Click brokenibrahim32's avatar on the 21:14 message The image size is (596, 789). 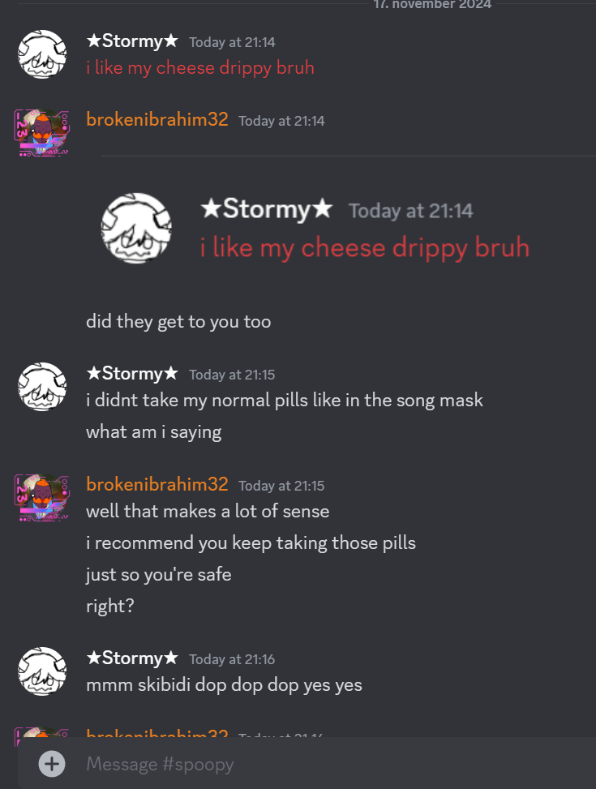42,133
